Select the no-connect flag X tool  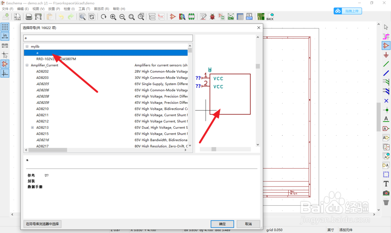[386, 101]
